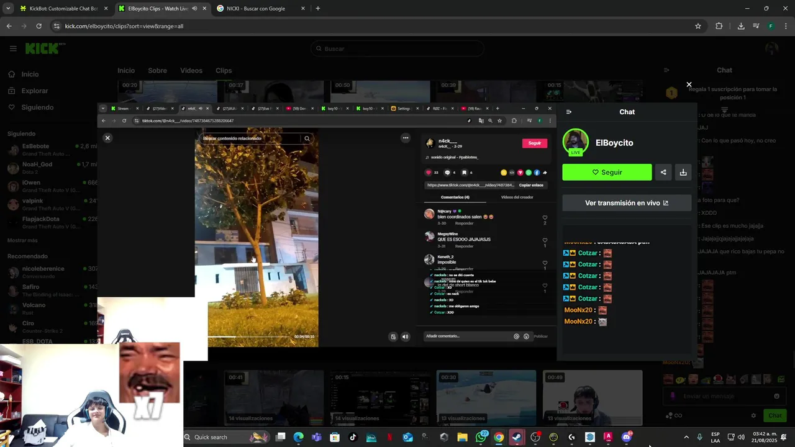Image resolution: width=795 pixels, height=447 pixels.
Task: Open Ver transmisión en vivo
Action: (x=627, y=203)
